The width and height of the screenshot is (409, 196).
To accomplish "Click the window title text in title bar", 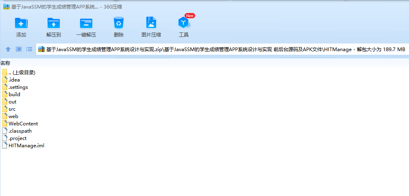I will point(67,7).
